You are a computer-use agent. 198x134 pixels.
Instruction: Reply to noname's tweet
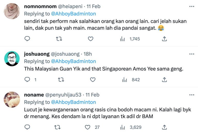(x=27, y=127)
